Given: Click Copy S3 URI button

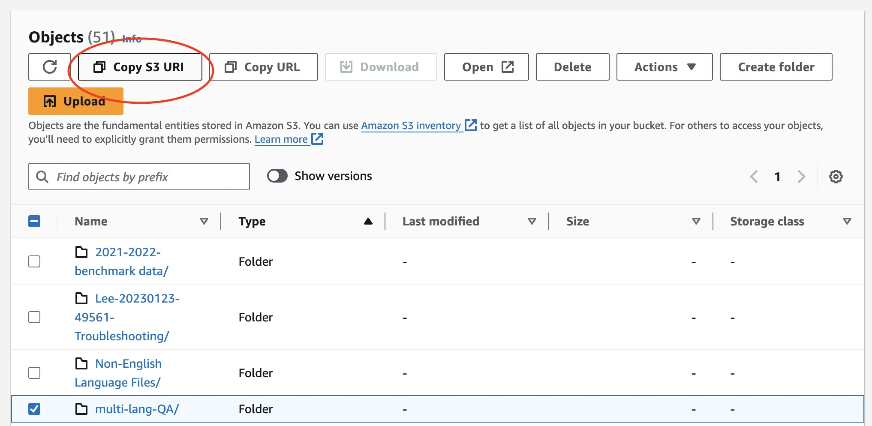Looking at the screenshot, I should pyautogui.click(x=140, y=67).
